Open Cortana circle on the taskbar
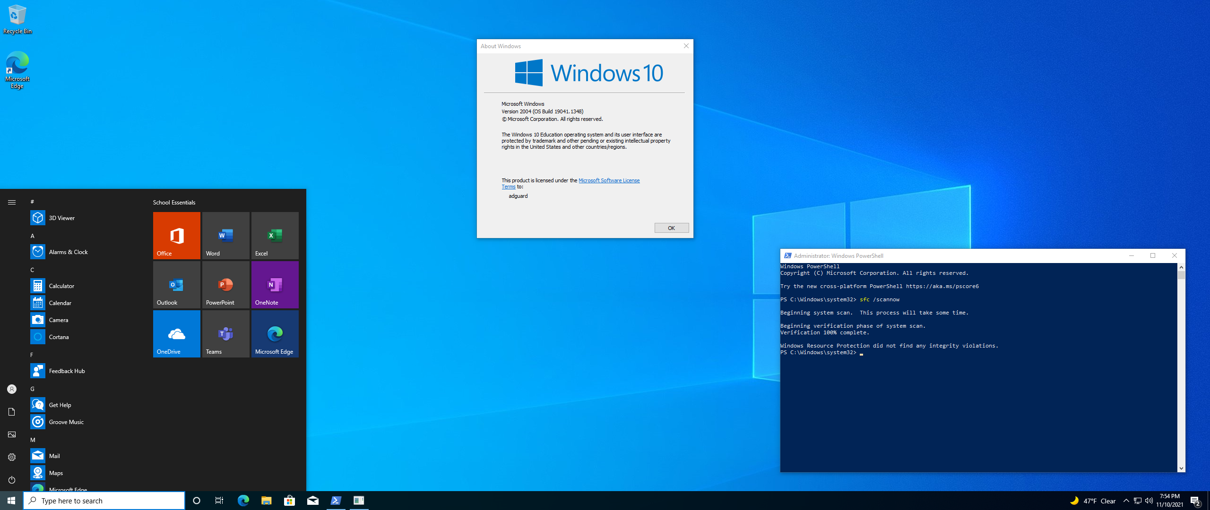Image resolution: width=1210 pixels, height=510 pixels. [197, 501]
